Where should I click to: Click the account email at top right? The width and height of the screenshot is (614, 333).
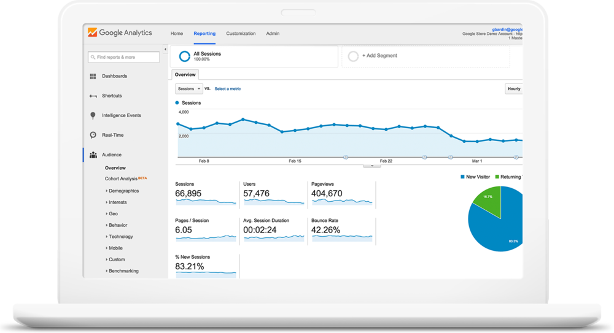507,29
